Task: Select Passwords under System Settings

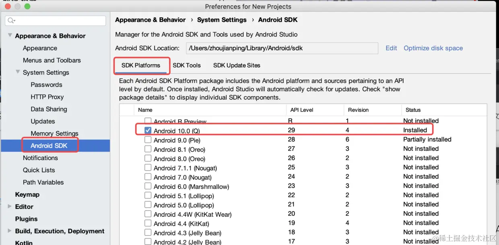Action: click(x=46, y=84)
